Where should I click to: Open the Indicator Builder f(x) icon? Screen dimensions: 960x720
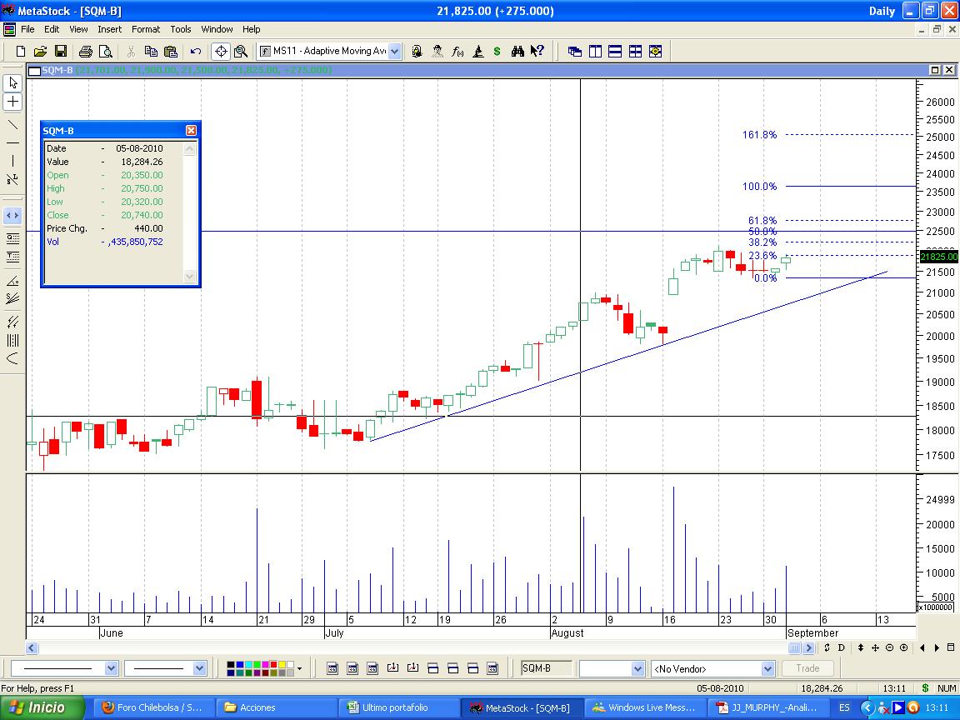click(457, 52)
